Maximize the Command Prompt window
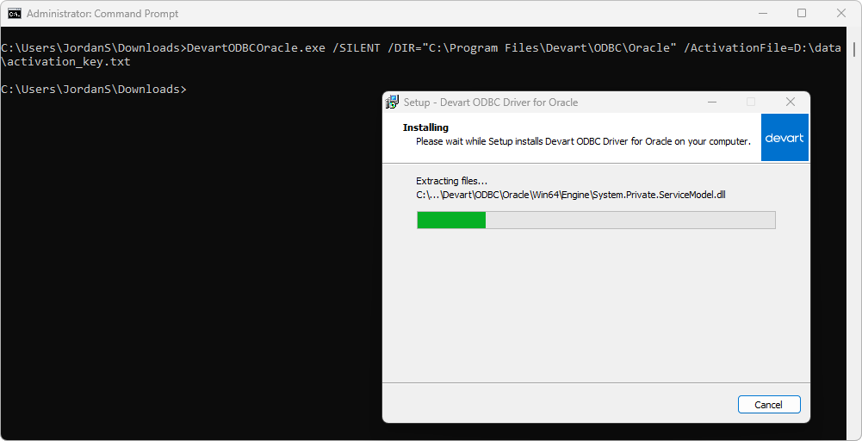 pyautogui.click(x=802, y=14)
